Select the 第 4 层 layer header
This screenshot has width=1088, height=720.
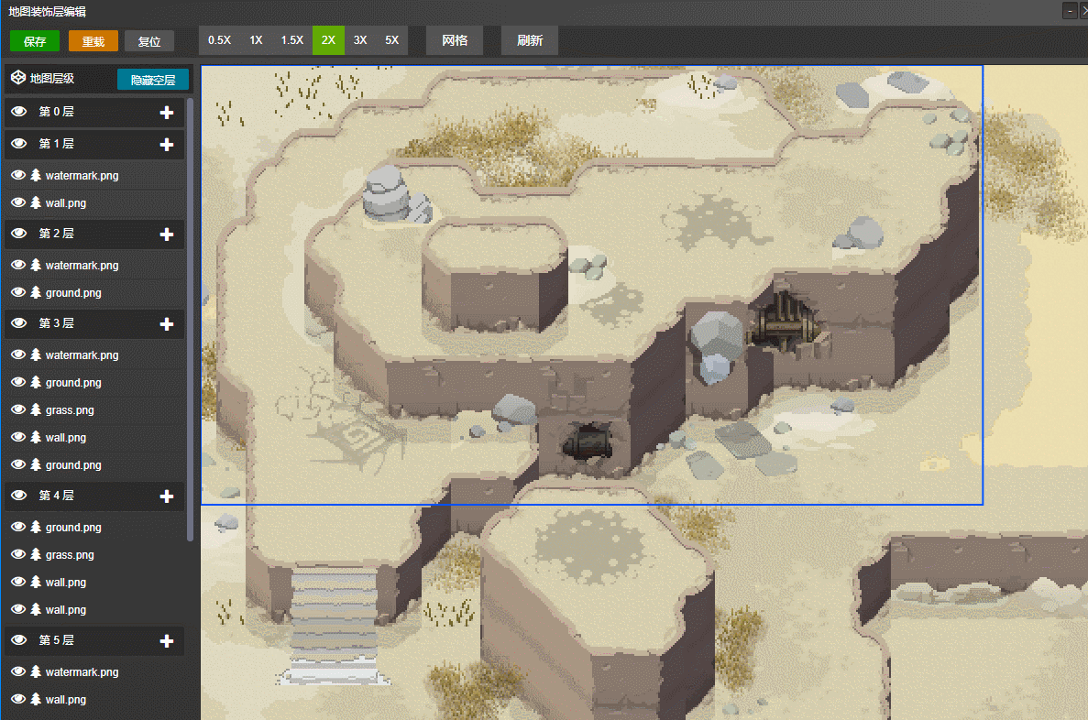pyautogui.click(x=94, y=496)
